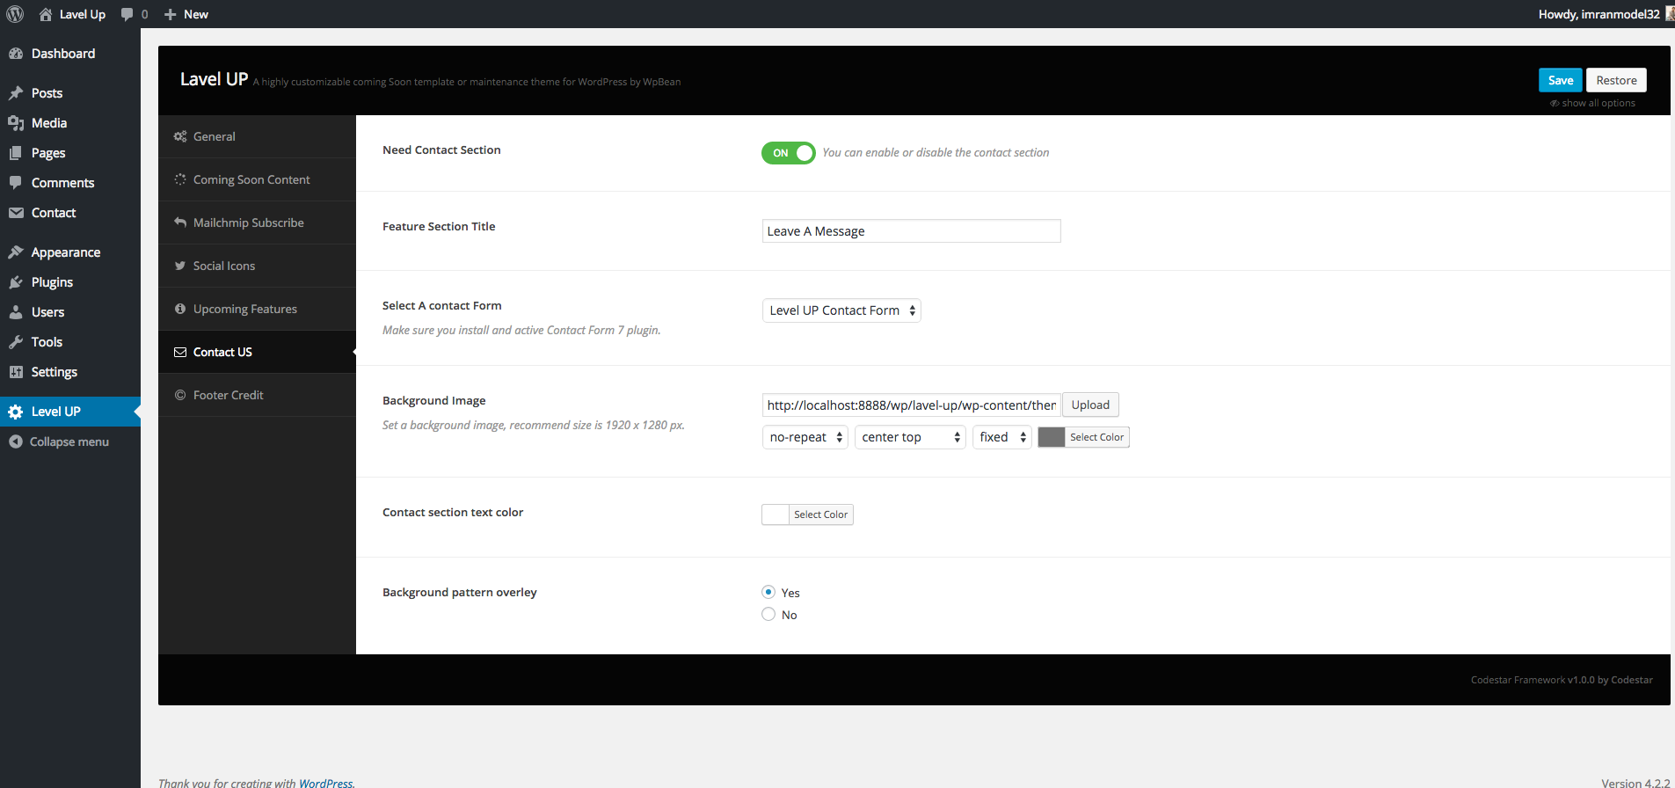Click the Upcoming Features info icon
The image size is (1675, 788).
180,309
